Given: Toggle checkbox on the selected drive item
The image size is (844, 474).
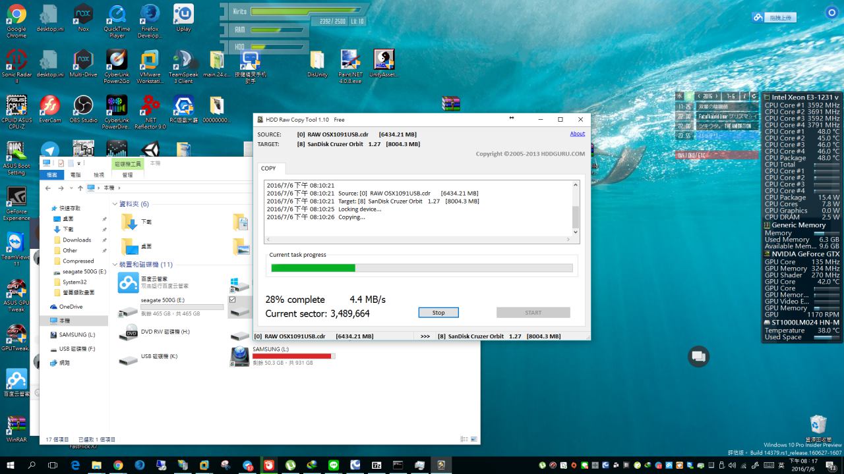Looking at the screenshot, I should [232, 300].
